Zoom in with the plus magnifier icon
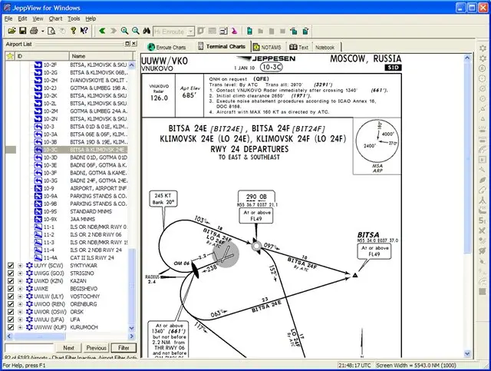The height and width of the screenshot is (371, 491). pos(124,31)
